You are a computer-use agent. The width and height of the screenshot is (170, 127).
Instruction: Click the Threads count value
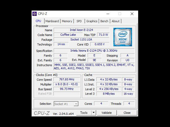pyautogui.click(x=129, y=103)
